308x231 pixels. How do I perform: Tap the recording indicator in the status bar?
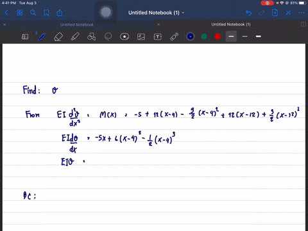tap(267, 3)
